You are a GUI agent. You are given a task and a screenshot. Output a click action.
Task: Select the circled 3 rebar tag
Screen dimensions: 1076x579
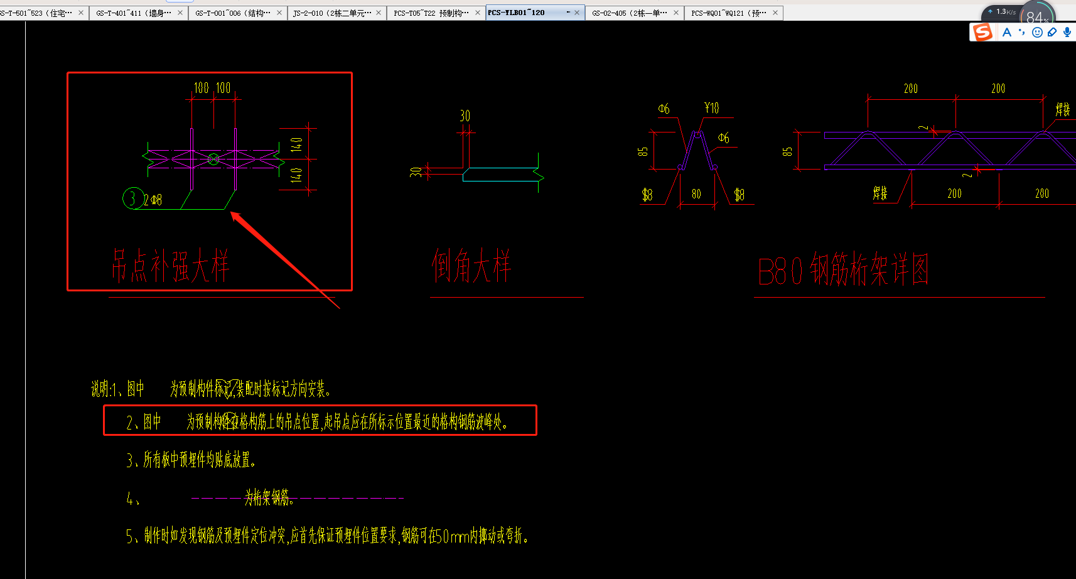[132, 198]
